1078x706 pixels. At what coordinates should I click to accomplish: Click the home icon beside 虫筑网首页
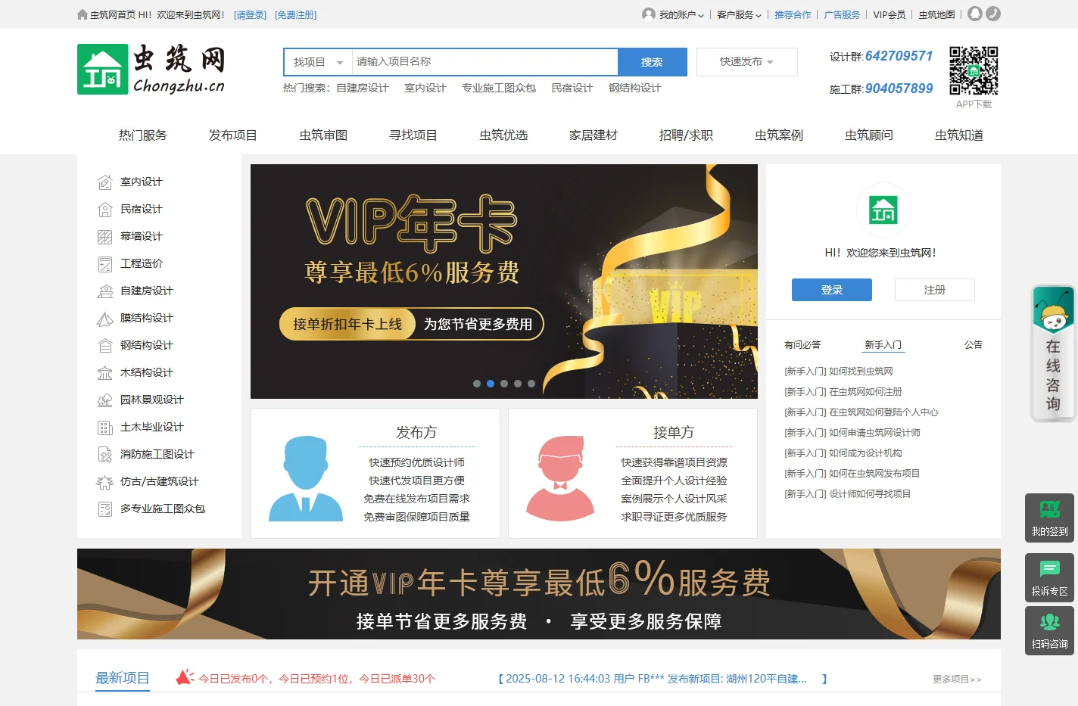(83, 14)
